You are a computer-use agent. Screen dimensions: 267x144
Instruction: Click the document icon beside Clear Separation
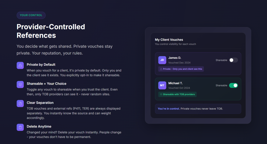pos(20,103)
